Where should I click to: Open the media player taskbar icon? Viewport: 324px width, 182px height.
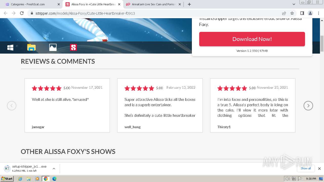(37, 179)
